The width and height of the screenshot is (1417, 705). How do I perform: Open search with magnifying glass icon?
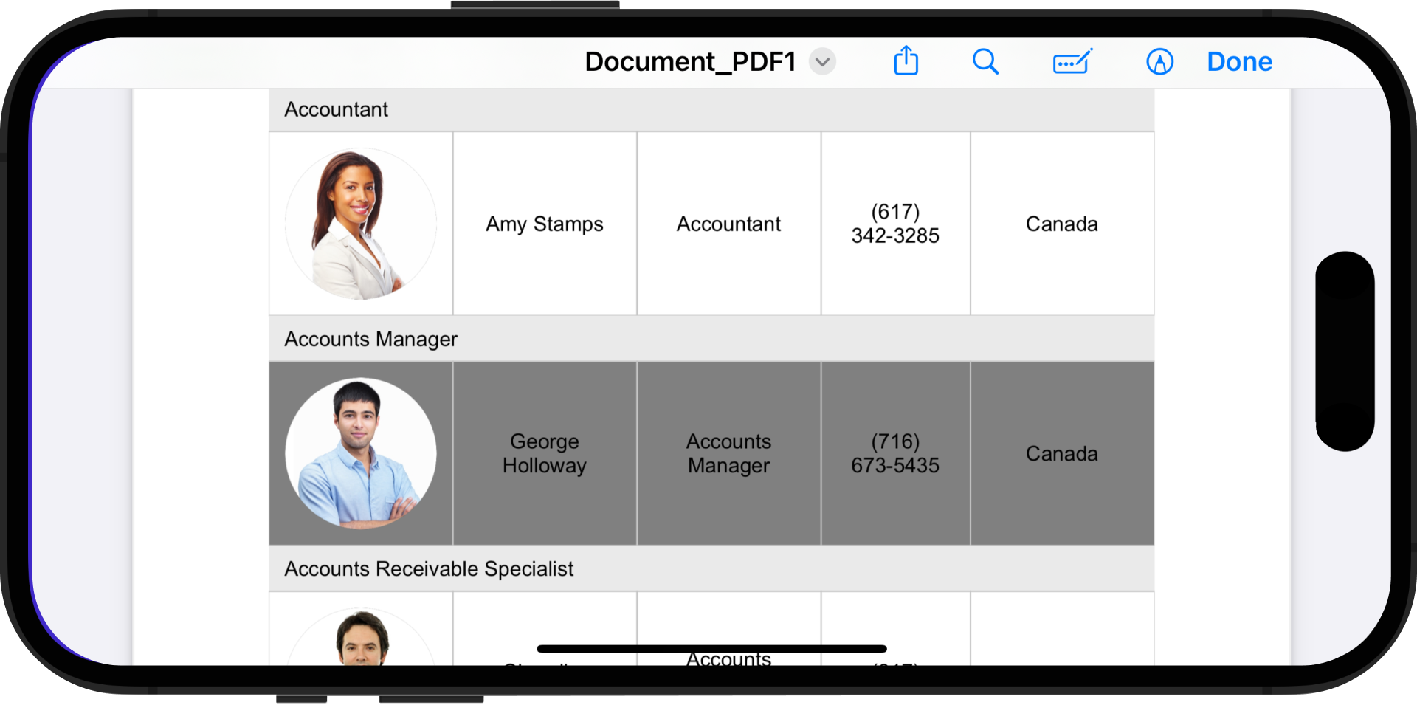pos(985,61)
